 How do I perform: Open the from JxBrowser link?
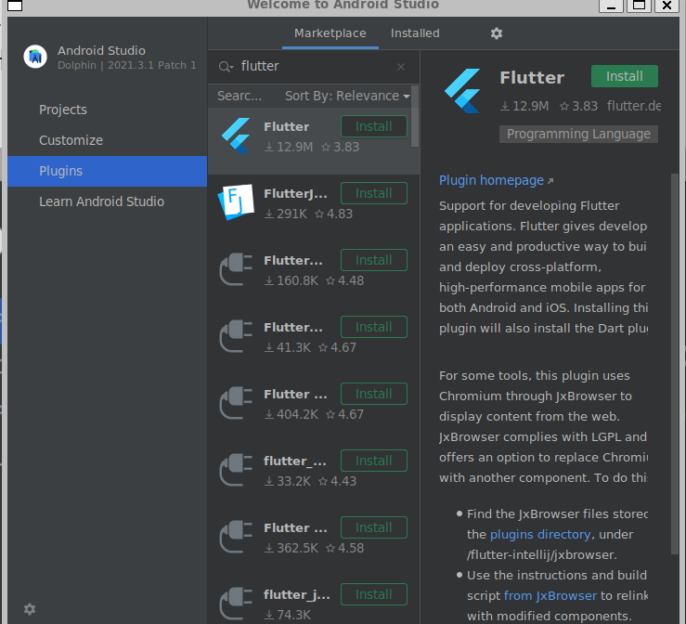[x=550, y=595]
